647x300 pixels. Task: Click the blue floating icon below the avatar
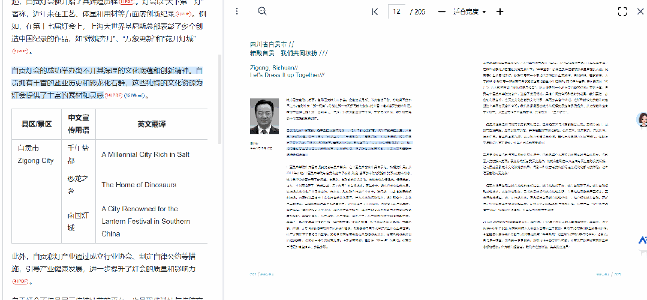tap(642, 240)
